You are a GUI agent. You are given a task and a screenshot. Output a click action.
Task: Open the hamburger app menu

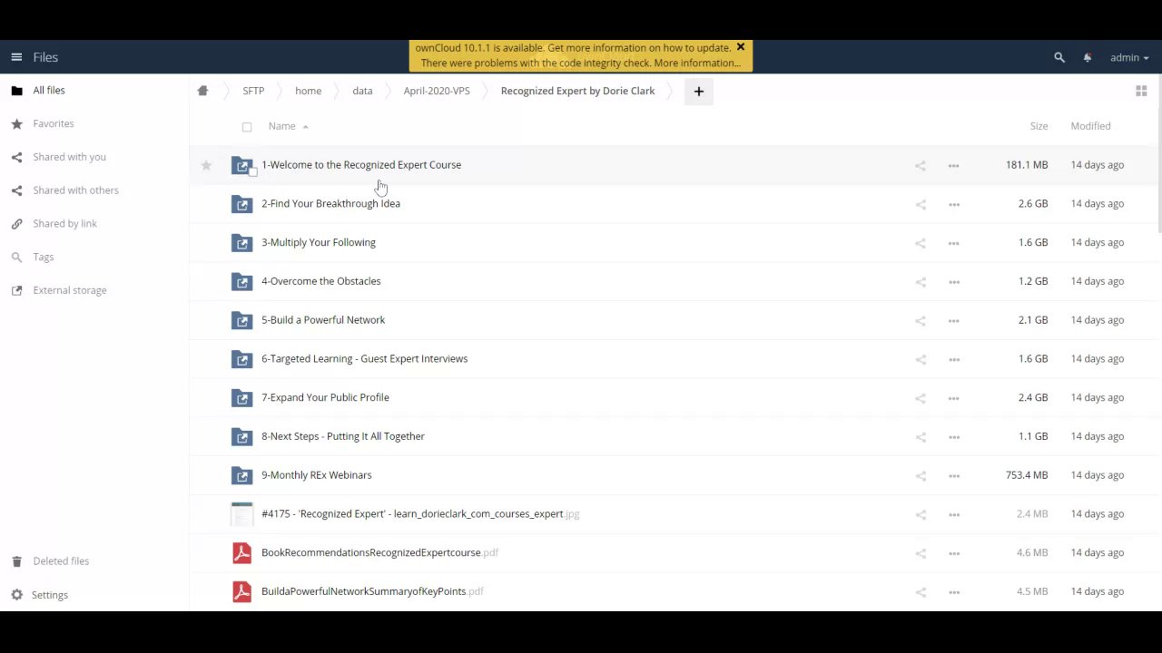click(16, 57)
